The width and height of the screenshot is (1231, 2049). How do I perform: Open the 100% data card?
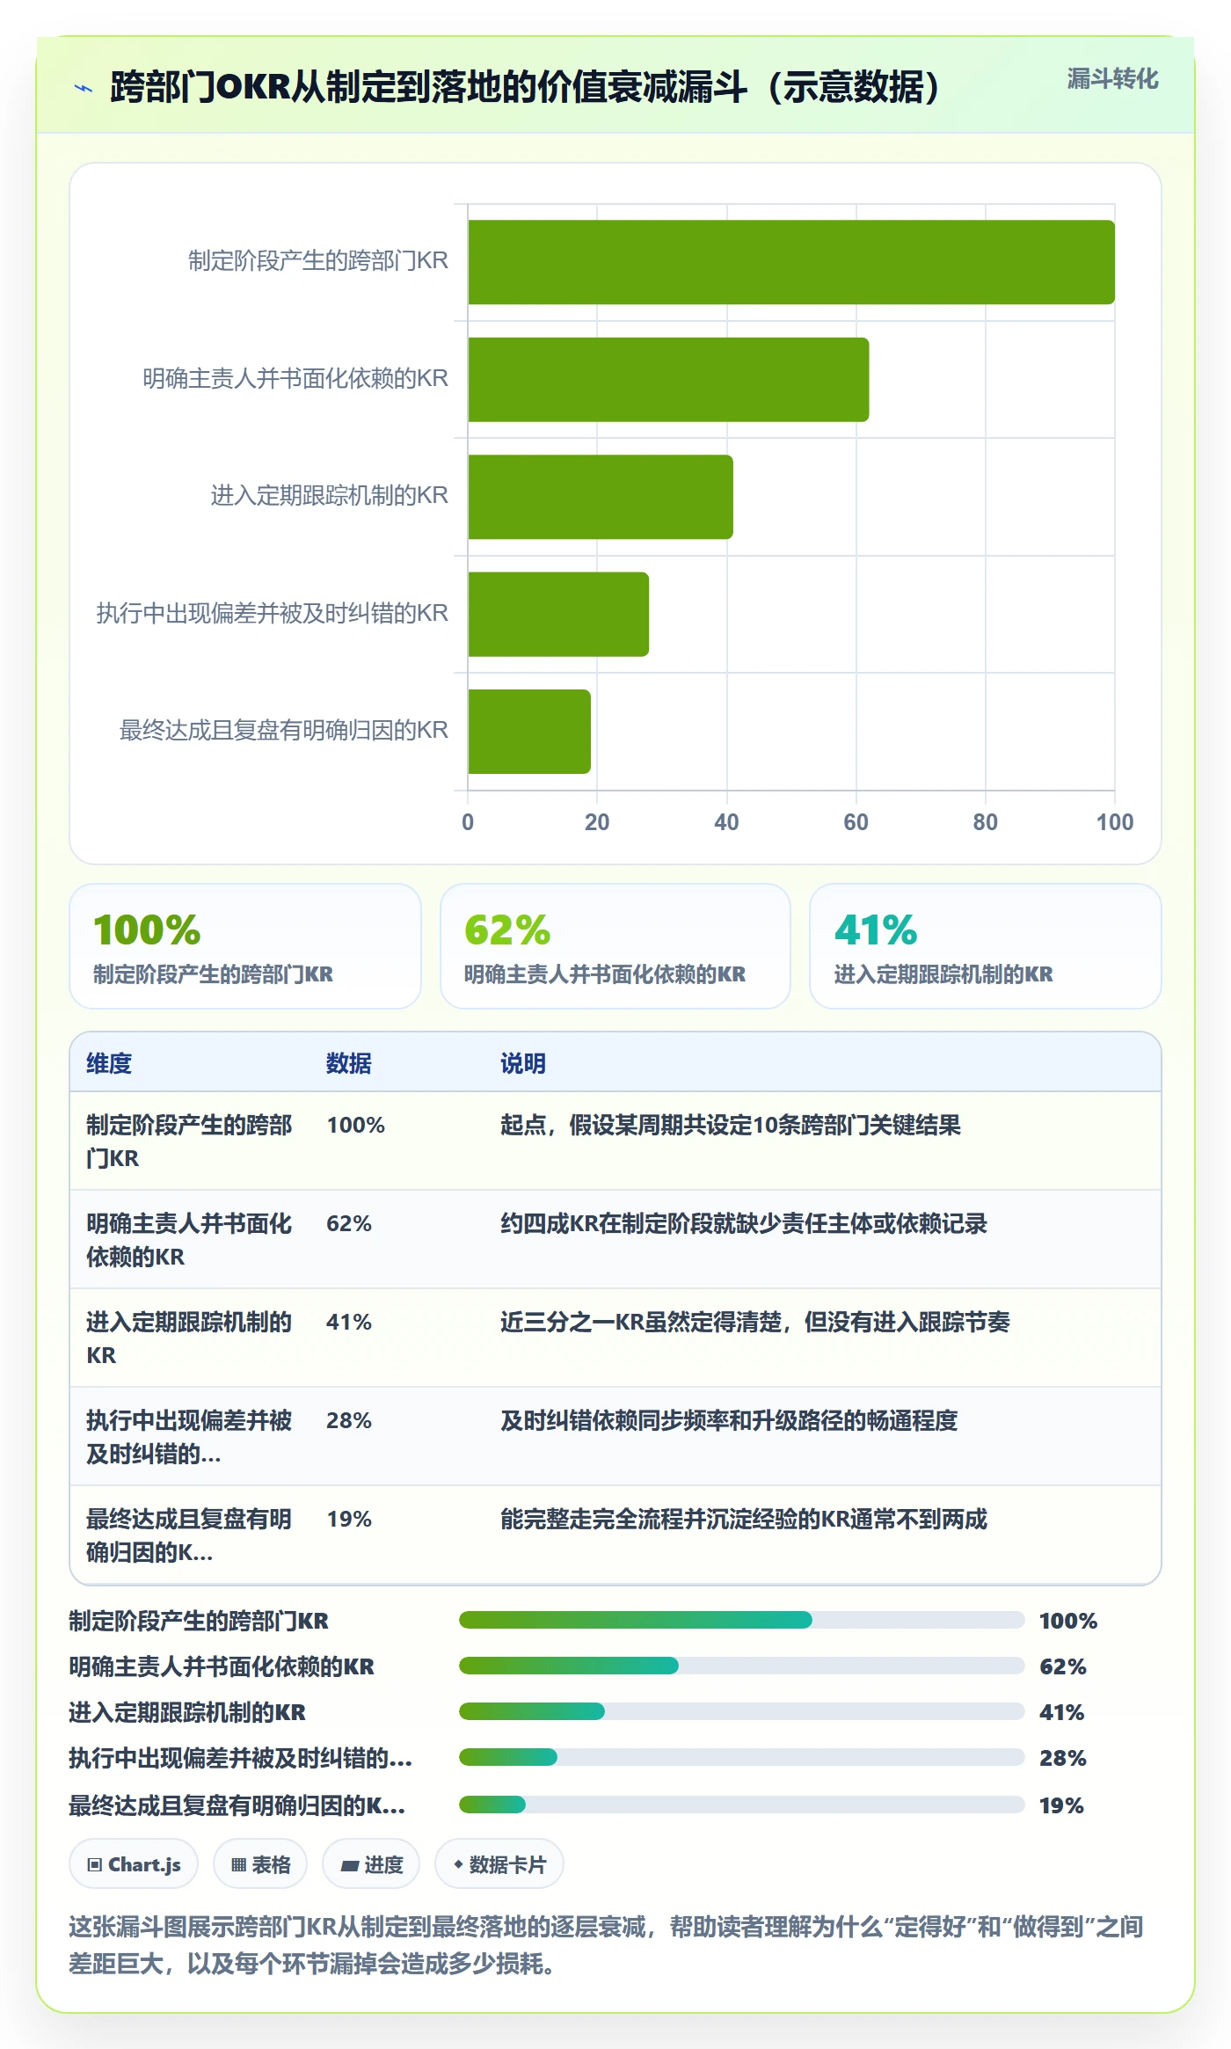(x=245, y=946)
